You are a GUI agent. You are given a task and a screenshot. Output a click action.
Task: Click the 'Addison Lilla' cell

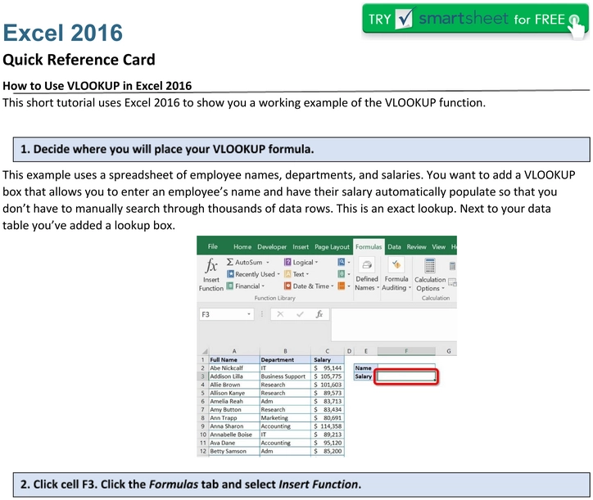tap(234, 376)
